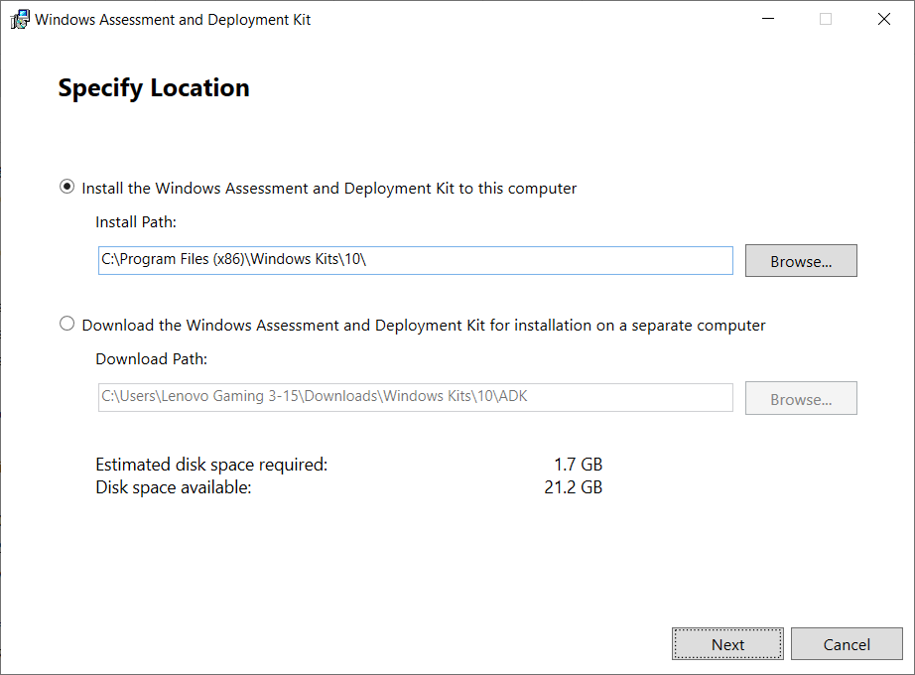915x675 pixels.
Task: Minimize the setup window
Action: (766, 19)
